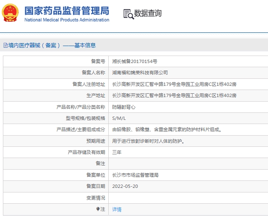Viewport: 268px width, 219px height.
Task: Select the specification value S/M/L
Action: pos(119,118)
